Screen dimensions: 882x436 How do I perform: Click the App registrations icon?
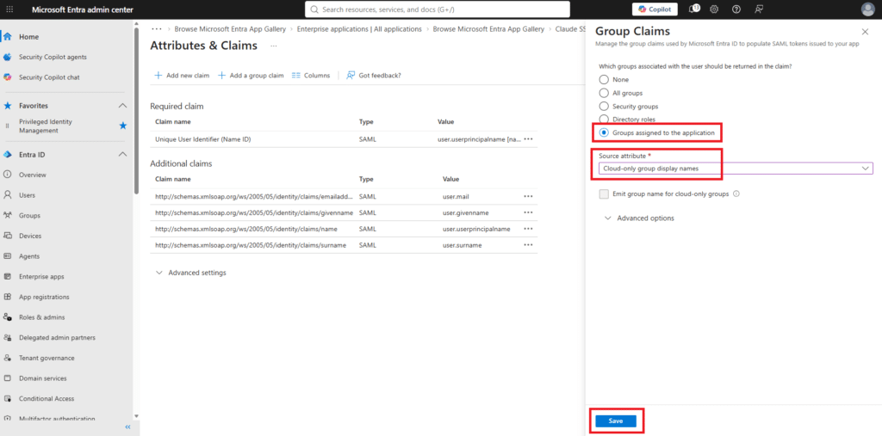pos(8,297)
